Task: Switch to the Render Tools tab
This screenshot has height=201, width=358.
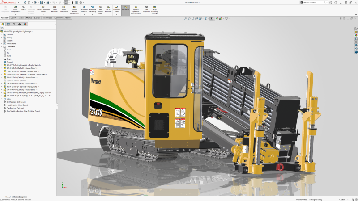Action: (47, 18)
